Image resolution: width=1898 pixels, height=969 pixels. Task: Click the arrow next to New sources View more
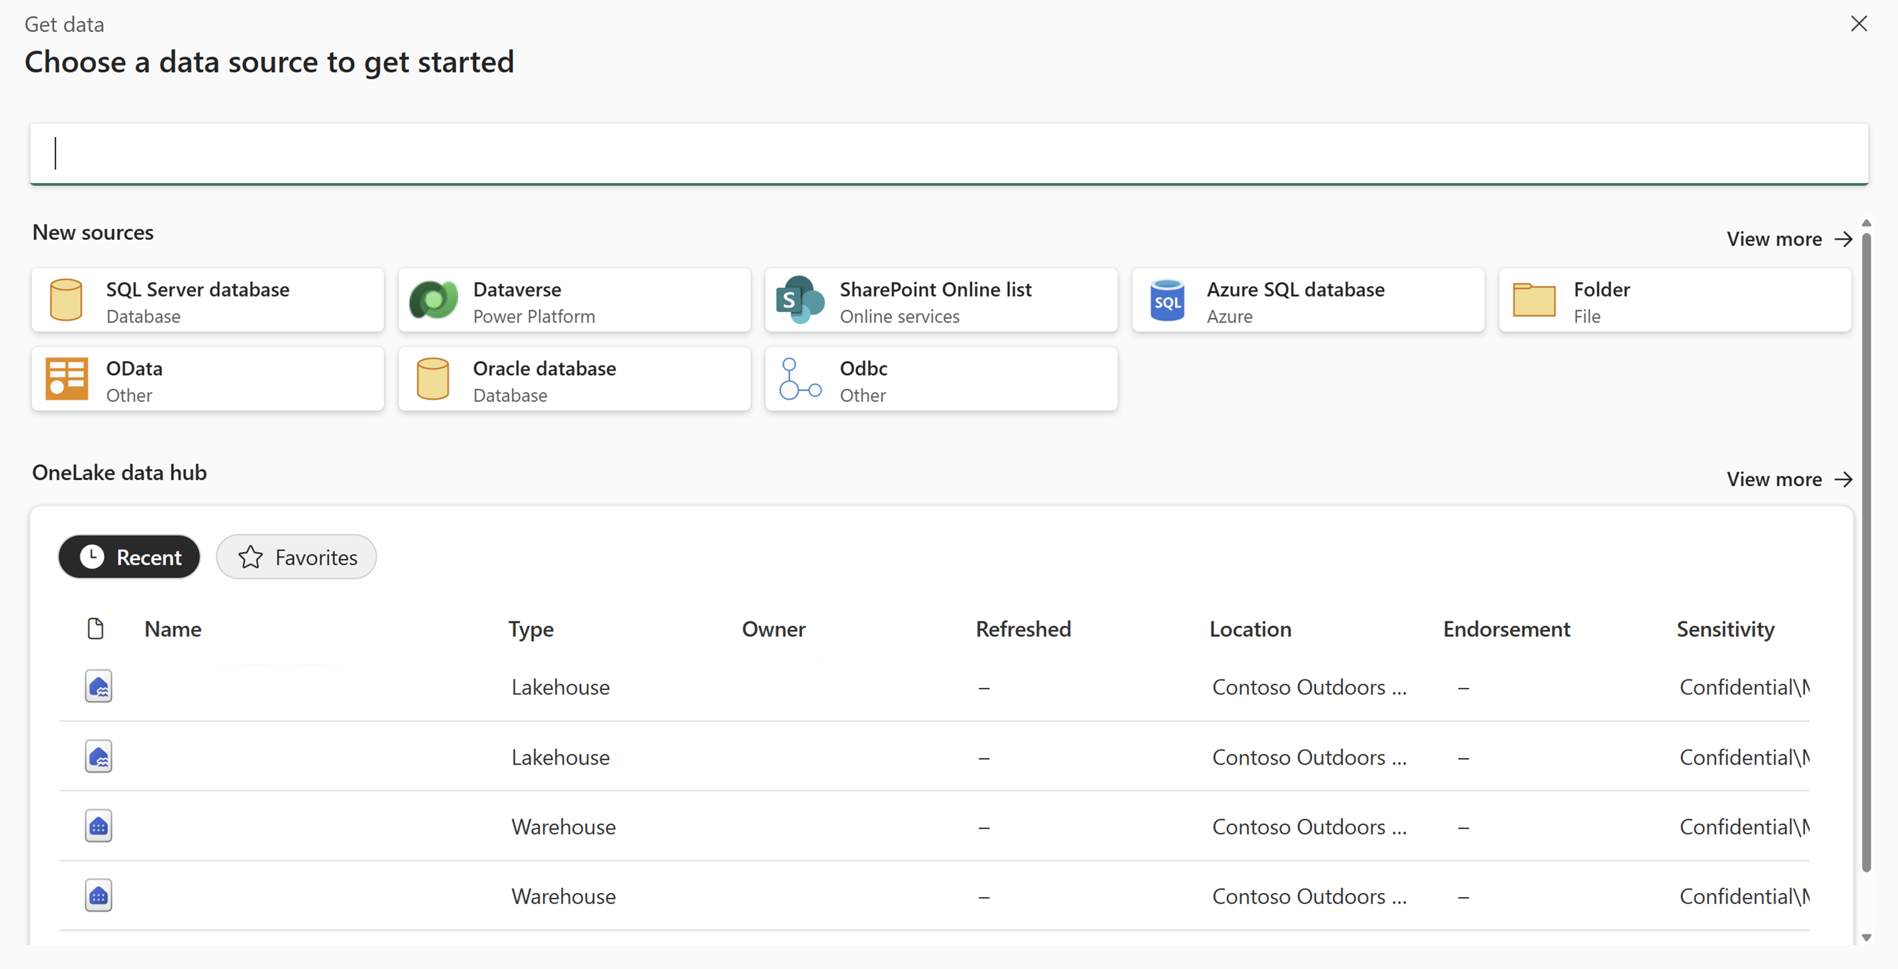click(x=1843, y=240)
